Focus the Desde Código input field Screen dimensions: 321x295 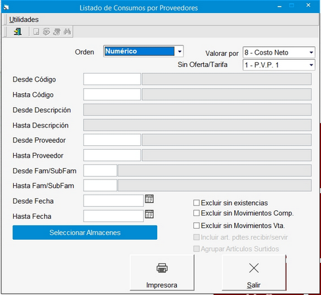(112, 79)
